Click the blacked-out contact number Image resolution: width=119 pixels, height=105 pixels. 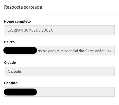click(x=20, y=92)
